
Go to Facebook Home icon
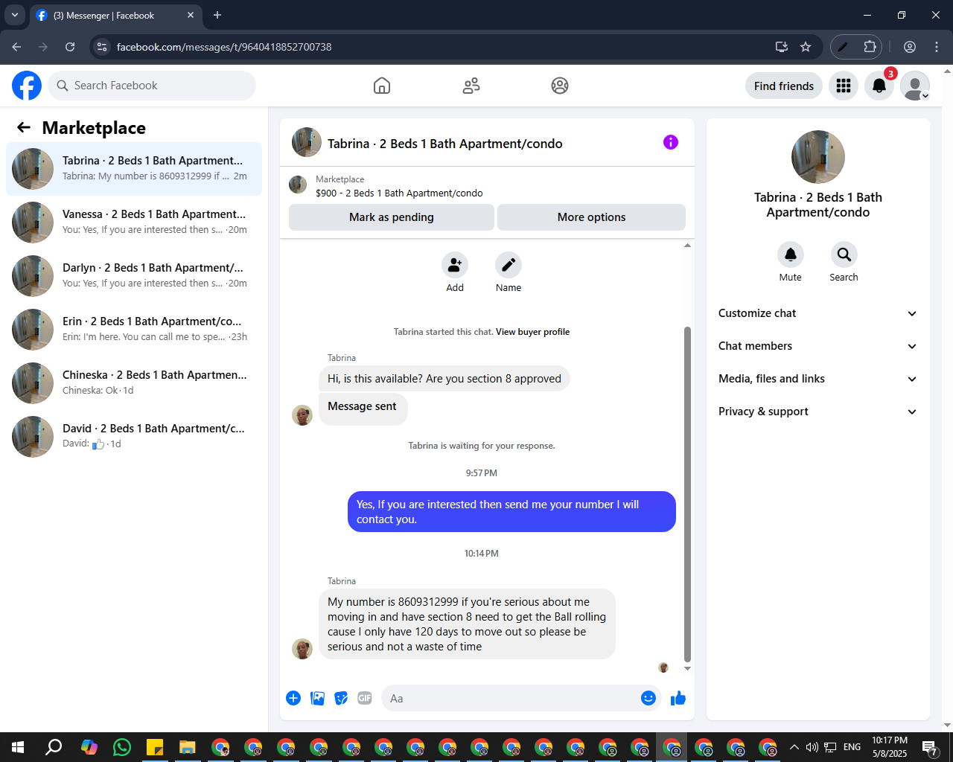(382, 86)
